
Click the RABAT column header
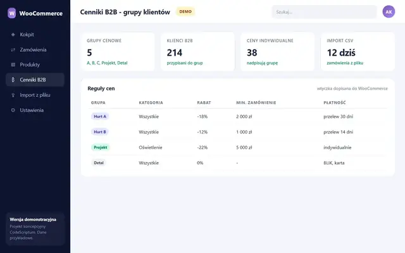(x=204, y=102)
